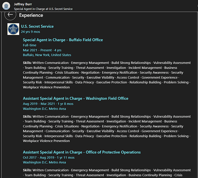Click Washington D.C. Metro Area under Protective Operations

click(44, 162)
